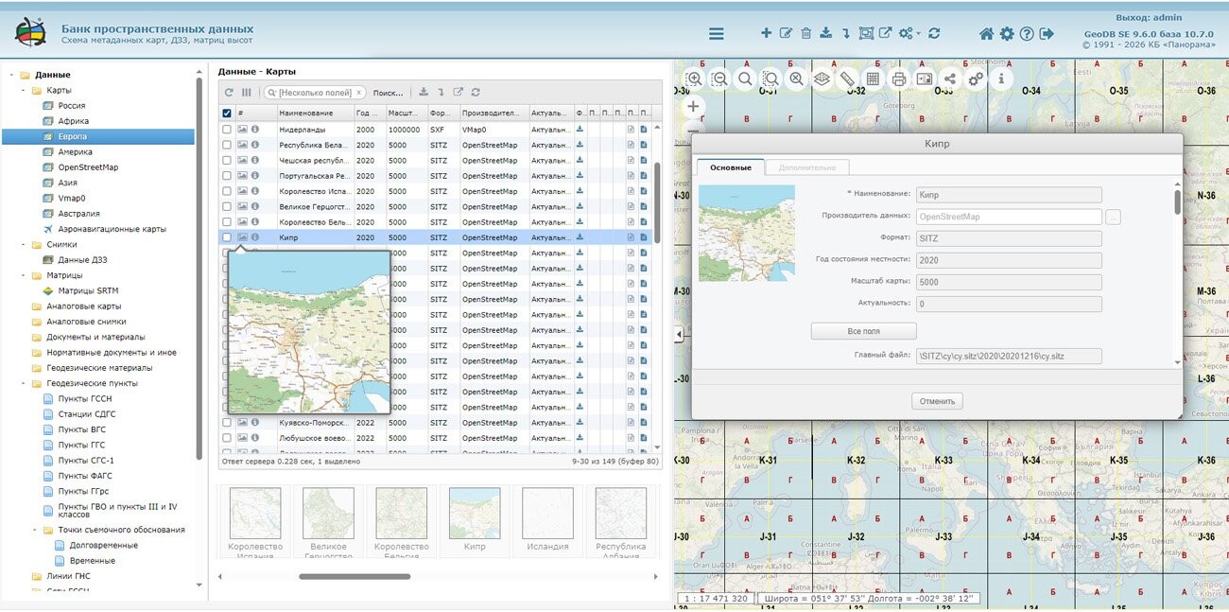Click the Все поля button
Viewport: 1229px width, 612px height.
863,331
